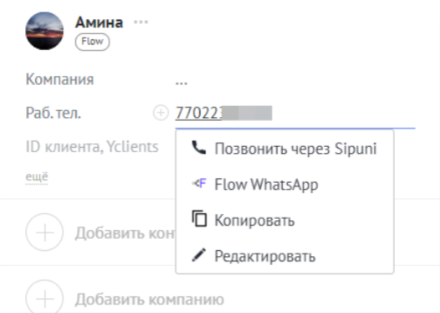Open the three-dot menu beside Амина
The image size is (440, 313).
[x=141, y=22]
